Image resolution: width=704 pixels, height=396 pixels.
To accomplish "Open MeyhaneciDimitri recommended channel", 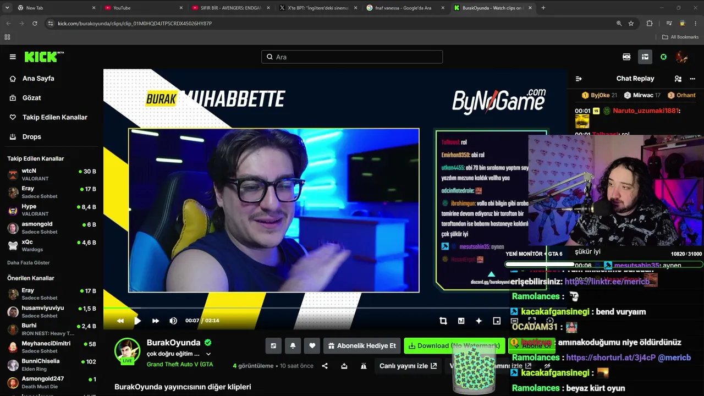I will 52,347.
